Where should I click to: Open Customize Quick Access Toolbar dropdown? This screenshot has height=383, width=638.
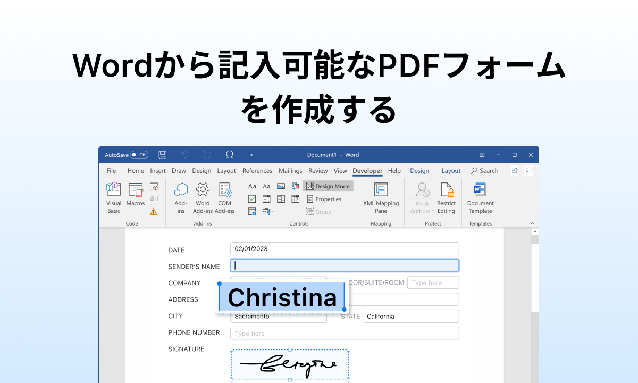pos(251,155)
